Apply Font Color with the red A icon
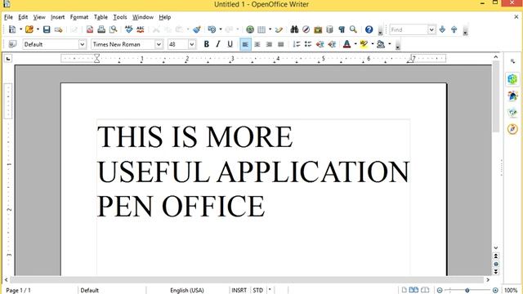The height and width of the screenshot is (294, 523). pyautogui.click(x=346, y=44)
